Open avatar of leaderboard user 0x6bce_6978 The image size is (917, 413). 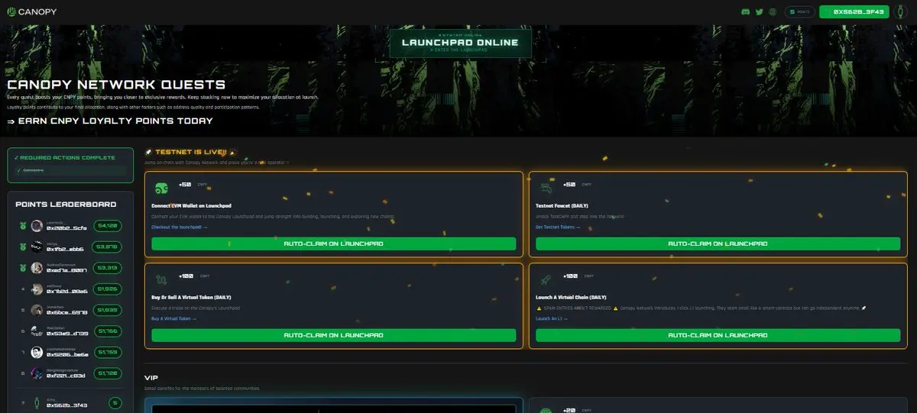click(x=37, y=310)
